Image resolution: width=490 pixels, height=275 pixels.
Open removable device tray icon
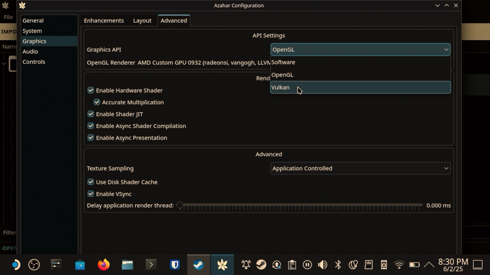click(x=384, y=265)
